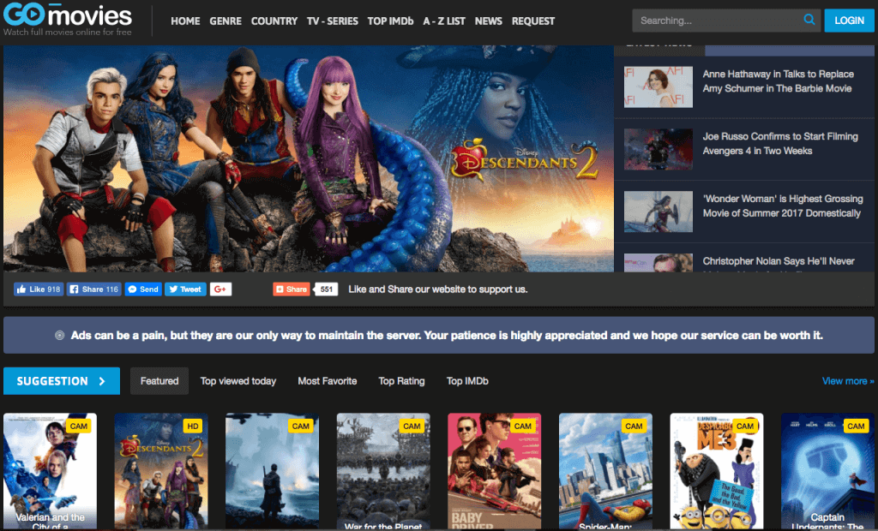878x531 pixels.
Task: Click the Login button
Action: 849,21
